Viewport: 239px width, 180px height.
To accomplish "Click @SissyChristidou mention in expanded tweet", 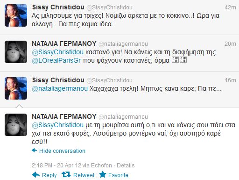I will click(57, 125).
